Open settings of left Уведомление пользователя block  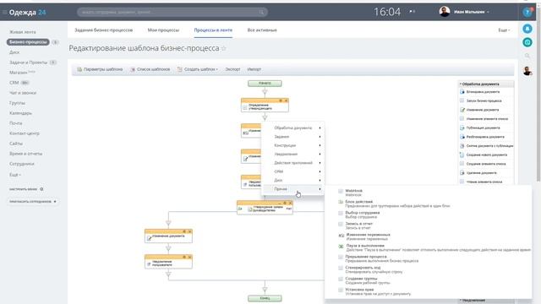[184, 257]
